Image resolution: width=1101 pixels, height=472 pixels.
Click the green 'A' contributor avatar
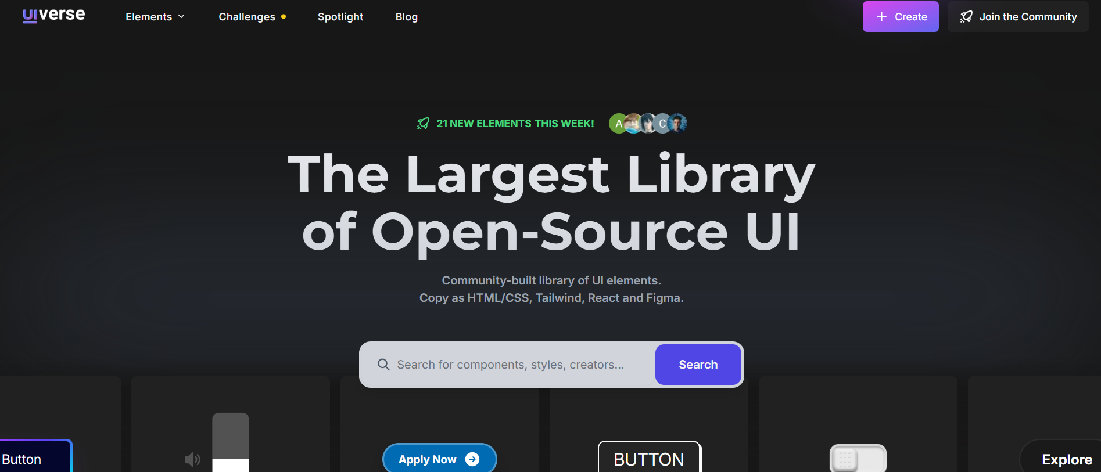(617, 123)
